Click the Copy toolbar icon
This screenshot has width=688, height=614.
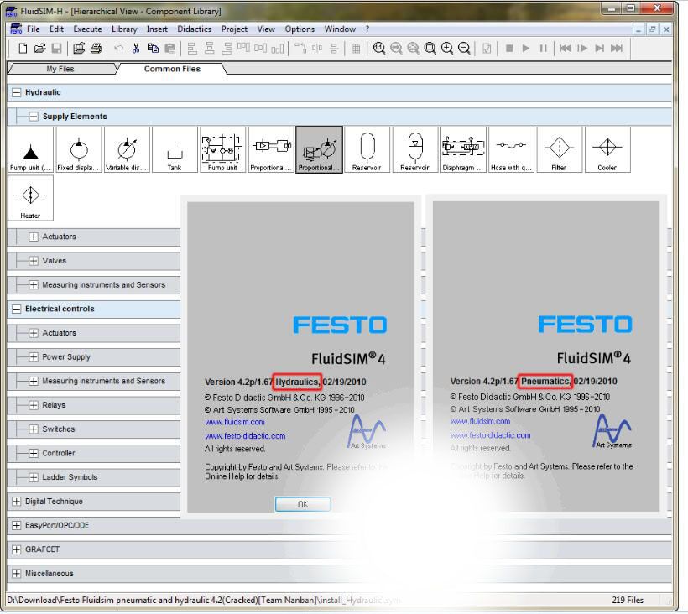153,49
